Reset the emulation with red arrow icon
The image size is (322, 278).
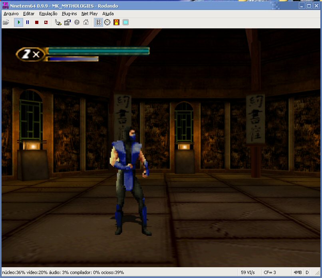pos(46,22)
